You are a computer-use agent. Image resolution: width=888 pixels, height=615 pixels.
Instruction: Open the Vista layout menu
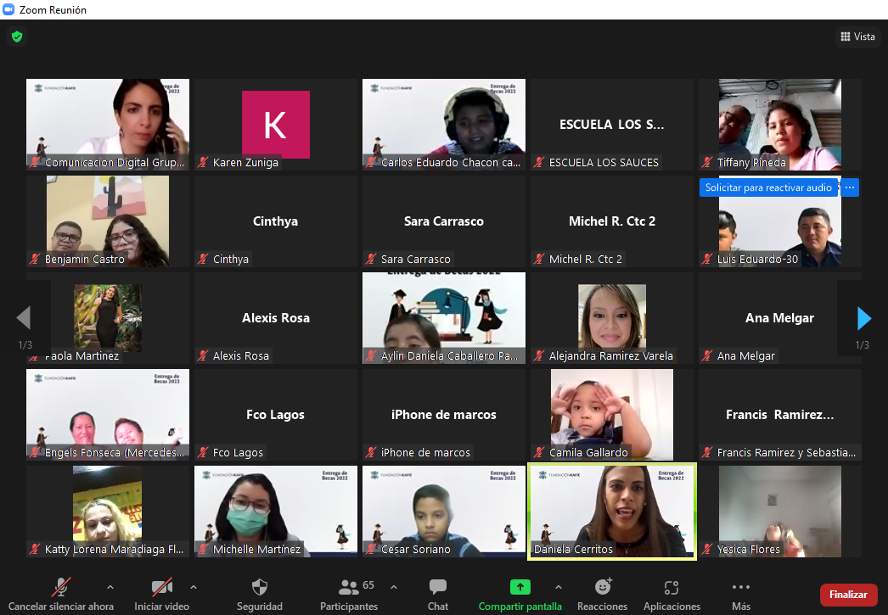857,36
